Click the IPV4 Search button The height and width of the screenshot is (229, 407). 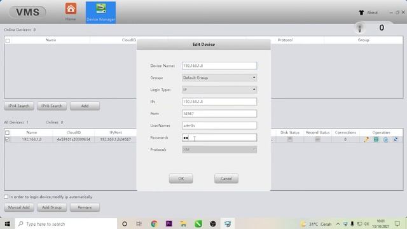point(19,106)
